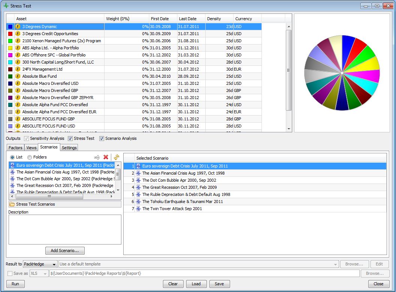Enable the Save as checkbox
Viewport: 396px width, 292px height.
[x=10, y=273]
